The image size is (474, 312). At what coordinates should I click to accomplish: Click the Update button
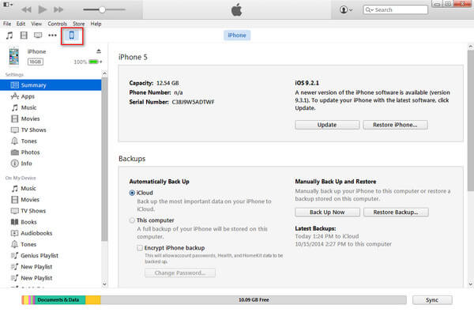tap(327, 125)
